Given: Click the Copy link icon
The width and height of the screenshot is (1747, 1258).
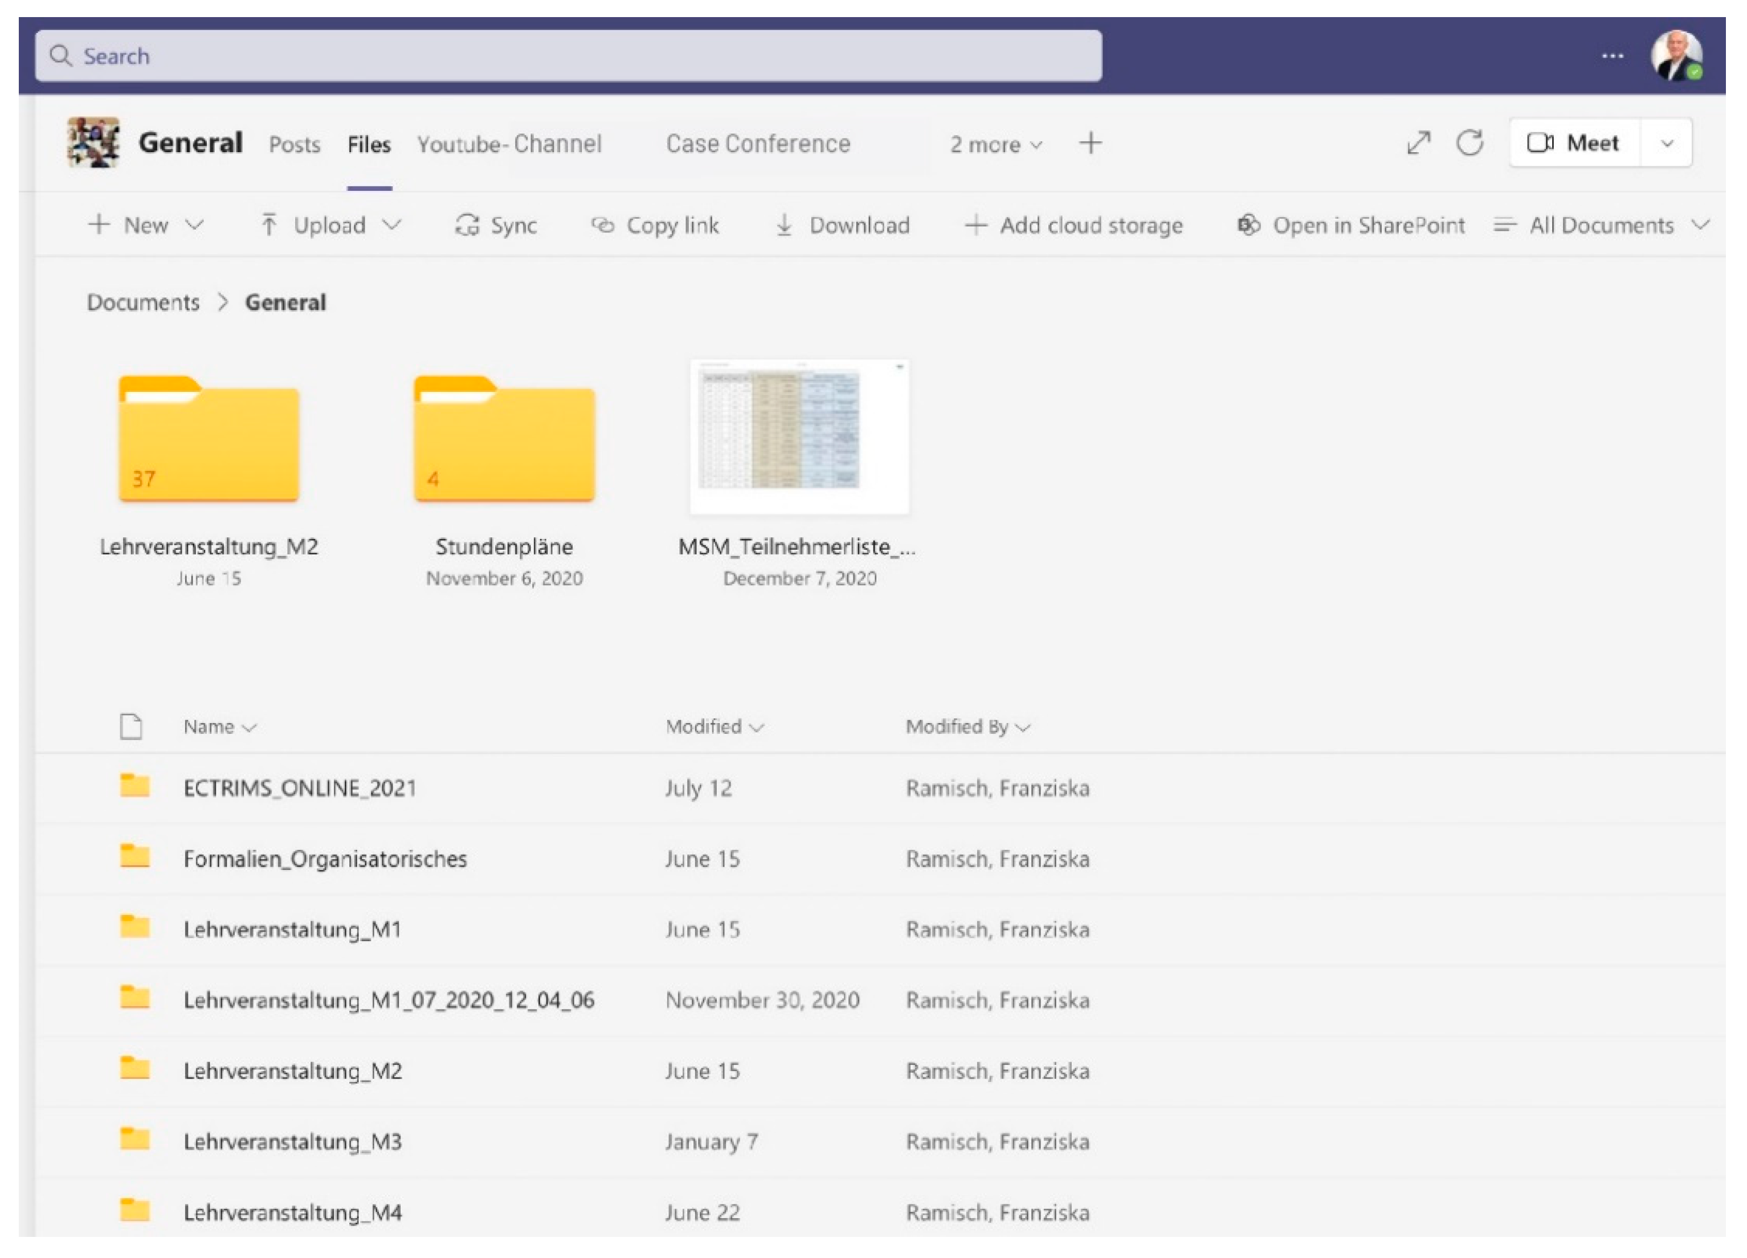Looking at the screenshot, I should (602, 225).
